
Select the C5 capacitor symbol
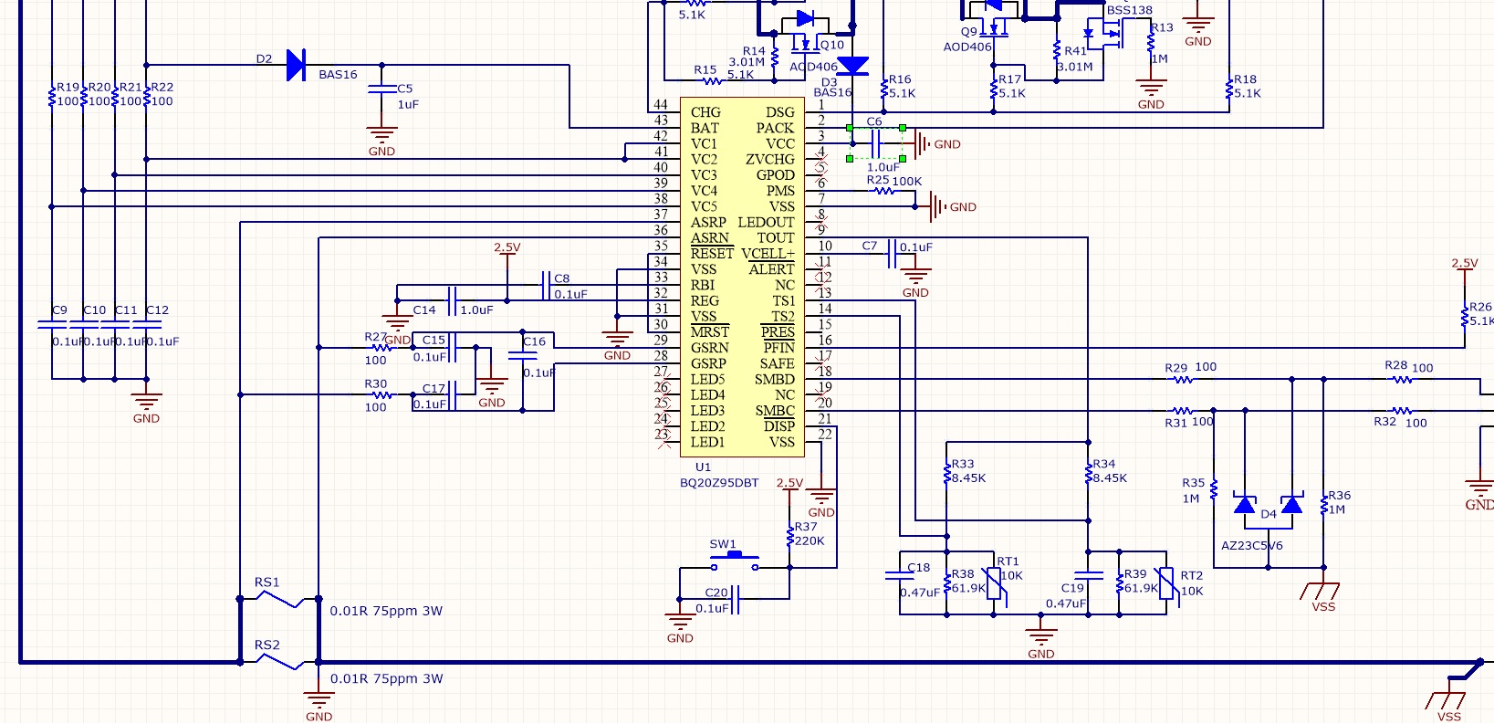(381, 89)
